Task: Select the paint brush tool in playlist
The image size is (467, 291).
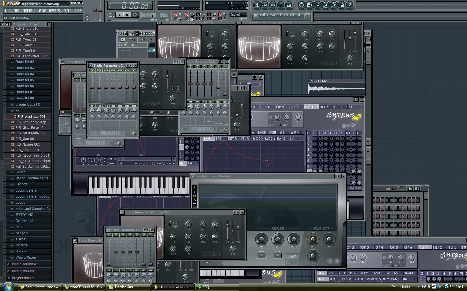Action: tap(136, 34)
